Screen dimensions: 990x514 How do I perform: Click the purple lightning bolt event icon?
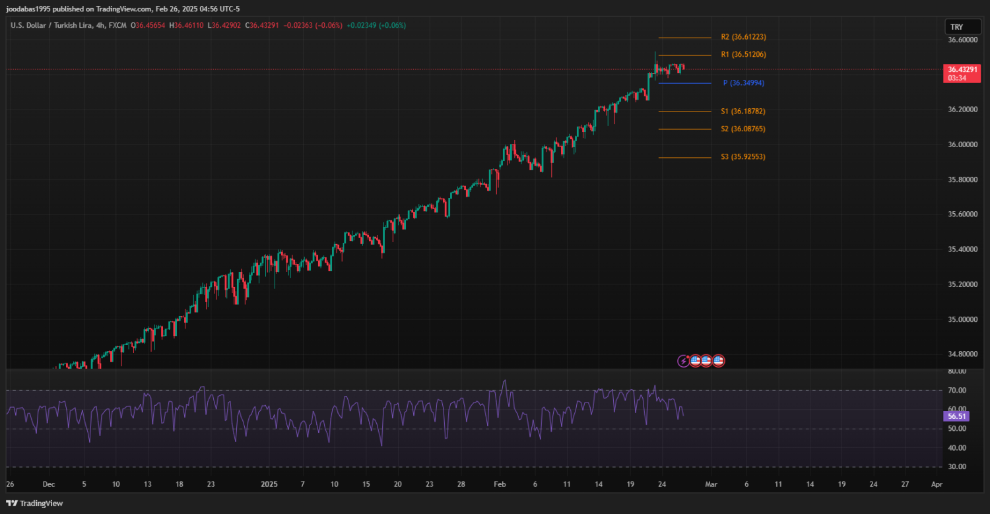[x=684, y=361]
